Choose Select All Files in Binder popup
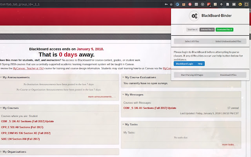 192,41
